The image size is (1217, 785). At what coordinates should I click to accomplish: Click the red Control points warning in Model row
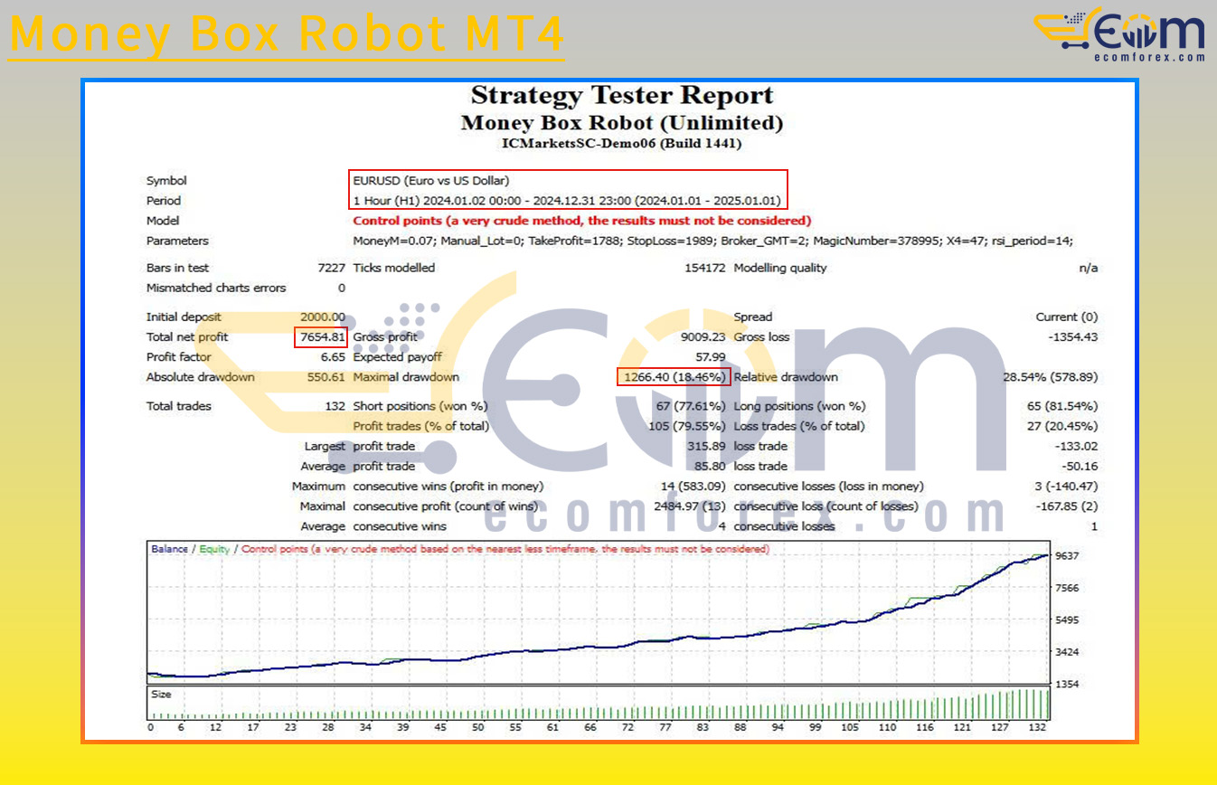click(582, 221)
